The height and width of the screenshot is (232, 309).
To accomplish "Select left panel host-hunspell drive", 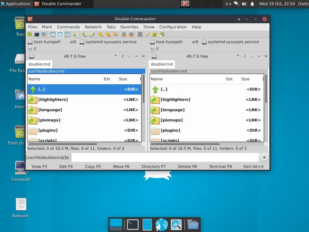I will [44, 42].
